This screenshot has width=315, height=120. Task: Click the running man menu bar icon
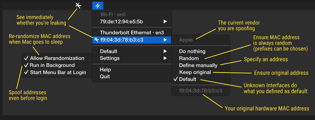tap(78, 6)
